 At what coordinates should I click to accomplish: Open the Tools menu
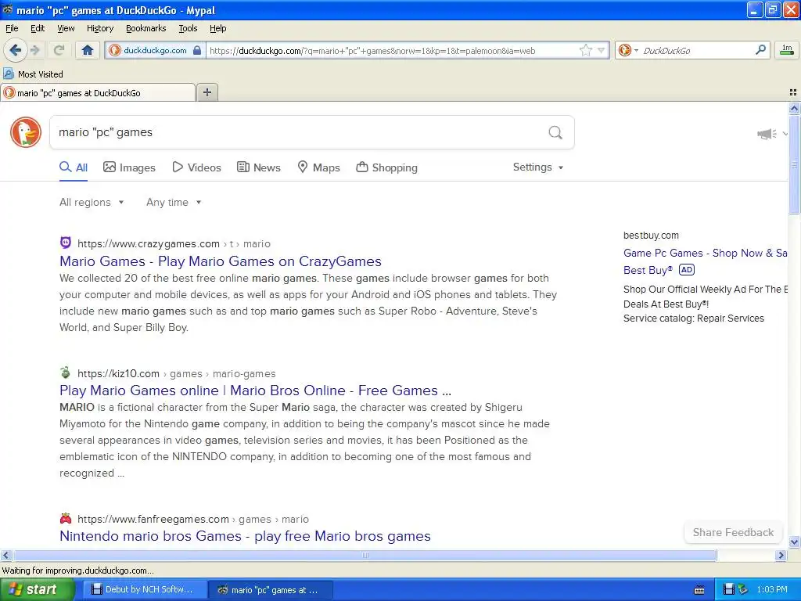(188, 28)
